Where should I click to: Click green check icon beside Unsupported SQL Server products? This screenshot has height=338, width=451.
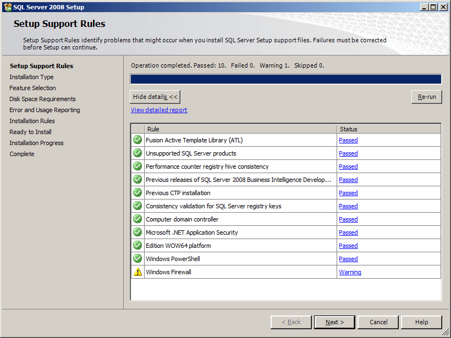pos(137,153)
